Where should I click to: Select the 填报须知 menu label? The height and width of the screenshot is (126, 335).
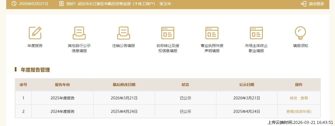(x=301, y=46)
